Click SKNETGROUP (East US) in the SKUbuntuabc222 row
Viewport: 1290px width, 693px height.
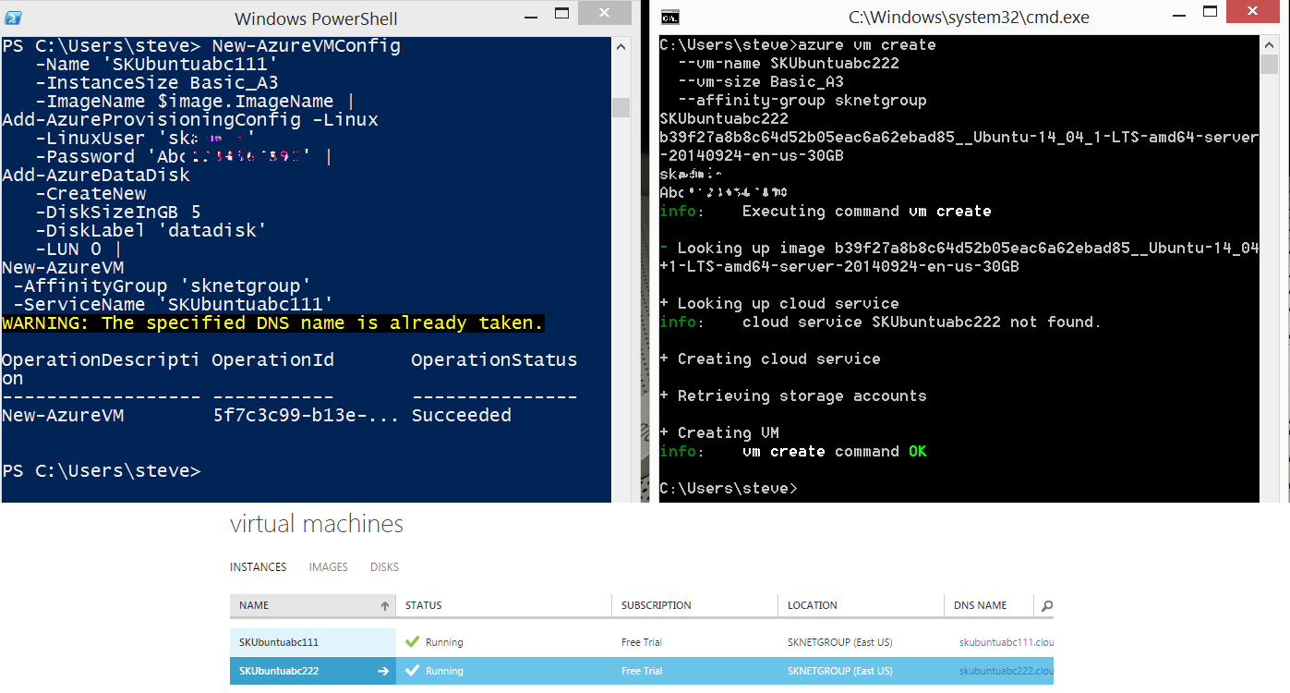point(840,671)
